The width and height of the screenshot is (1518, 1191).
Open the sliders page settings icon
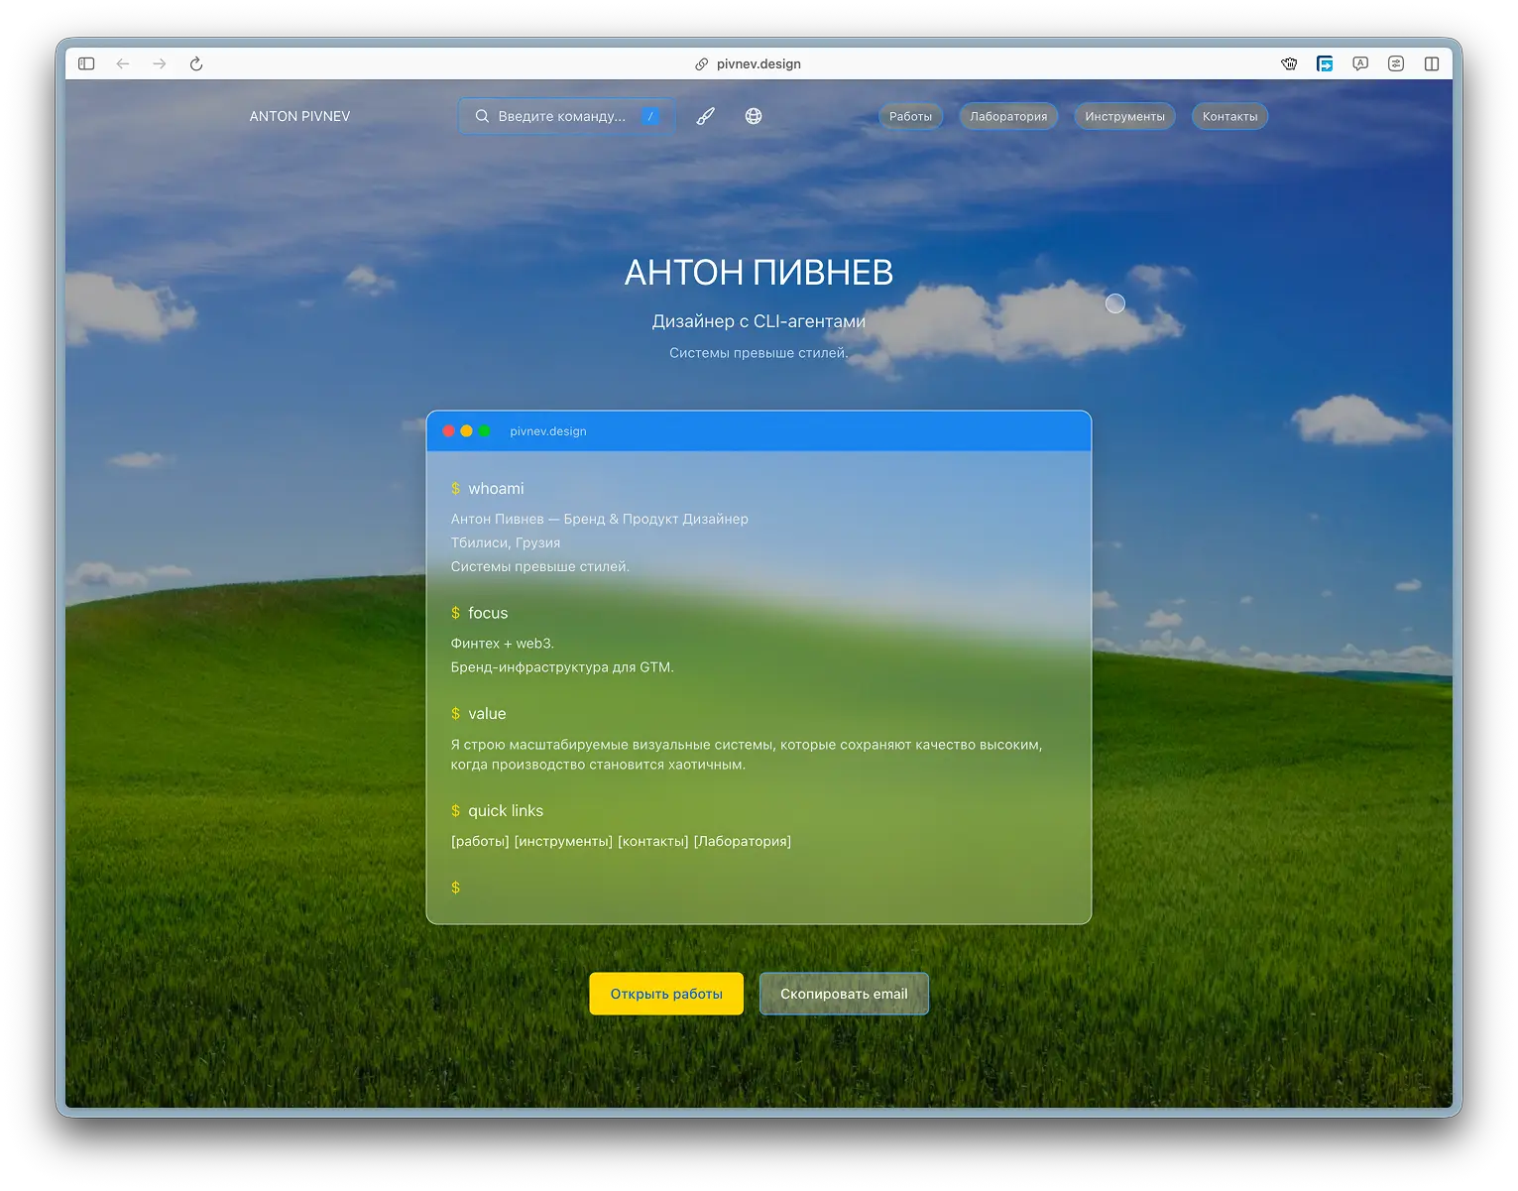pos(1396,63)
